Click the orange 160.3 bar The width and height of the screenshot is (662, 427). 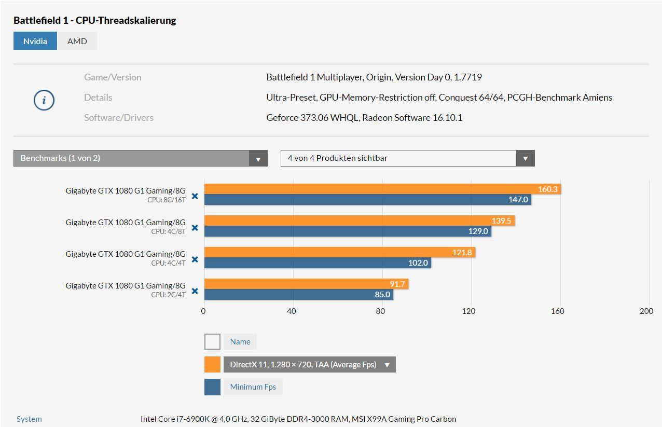point(383,189)
